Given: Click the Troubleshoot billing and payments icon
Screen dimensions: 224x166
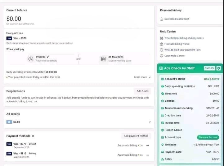Looking at the screenshot, I should pos(161,38).
